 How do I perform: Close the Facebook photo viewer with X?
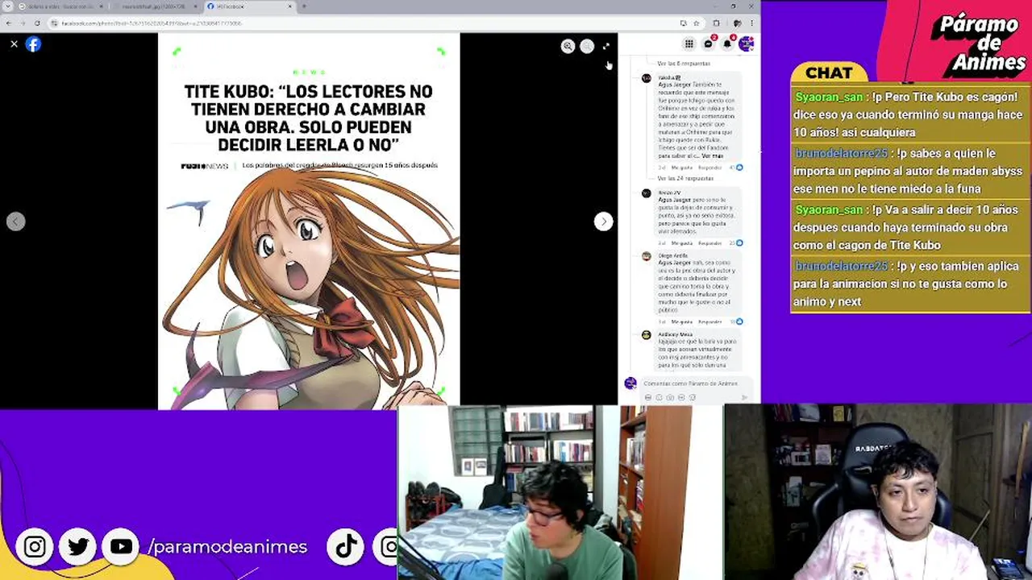(x=14, y=44)
